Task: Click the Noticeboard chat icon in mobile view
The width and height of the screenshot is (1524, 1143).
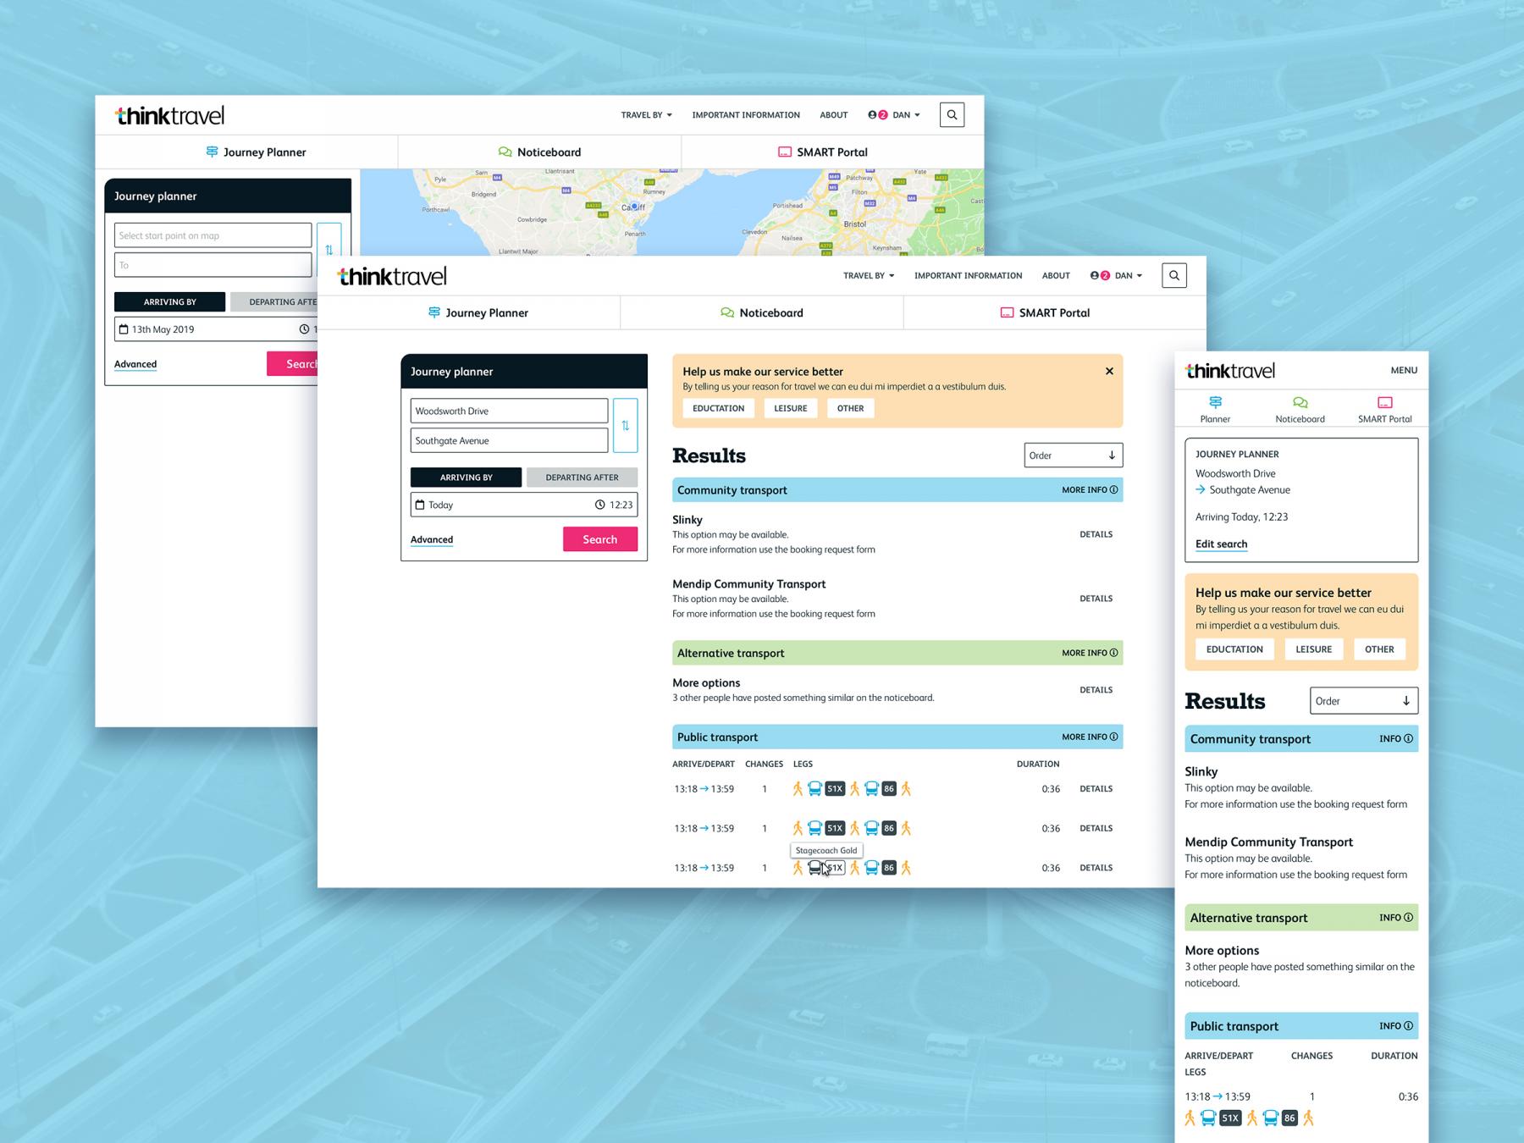Action: tap(1300, 402)
